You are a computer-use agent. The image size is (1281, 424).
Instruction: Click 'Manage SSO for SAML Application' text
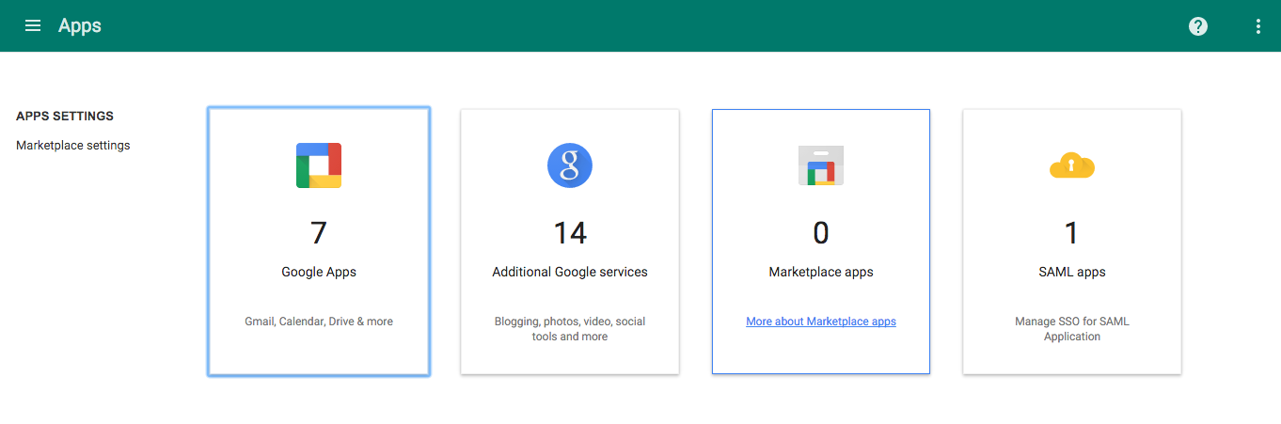(x=1072, y=329)
